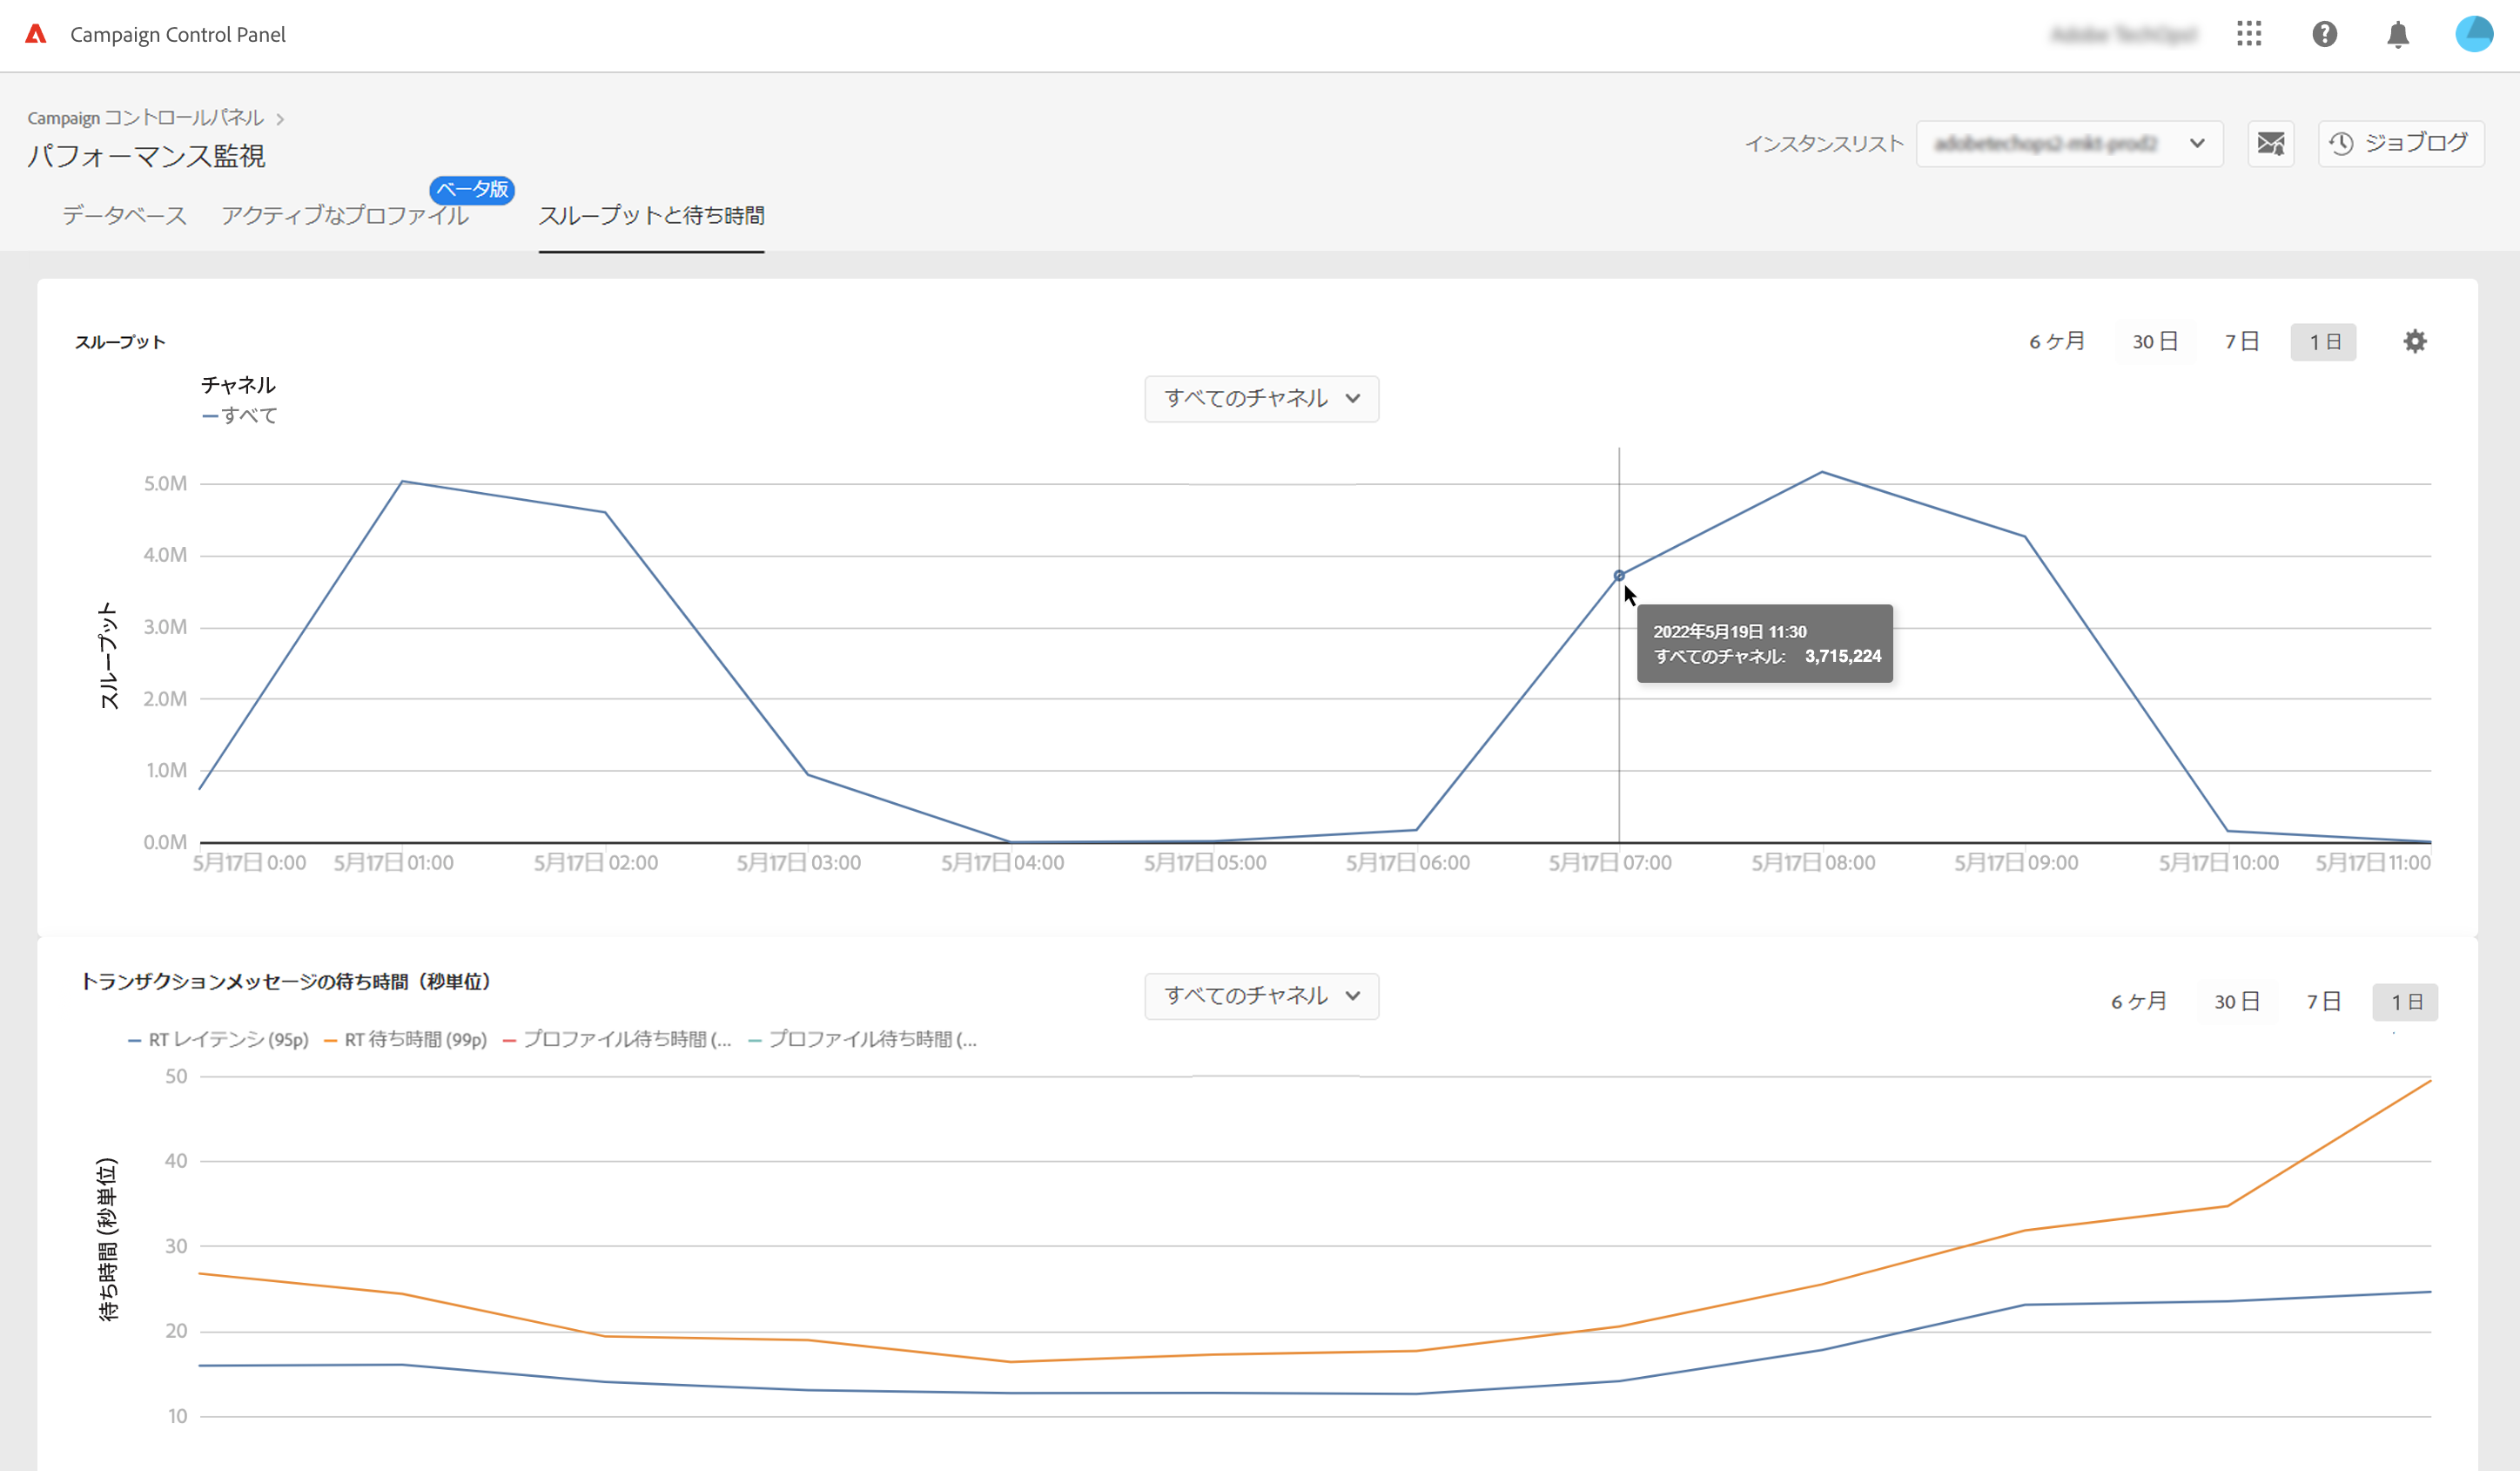Open the apps grid switcher
Screen dimensions: 2520x1471
point(2249,34)
